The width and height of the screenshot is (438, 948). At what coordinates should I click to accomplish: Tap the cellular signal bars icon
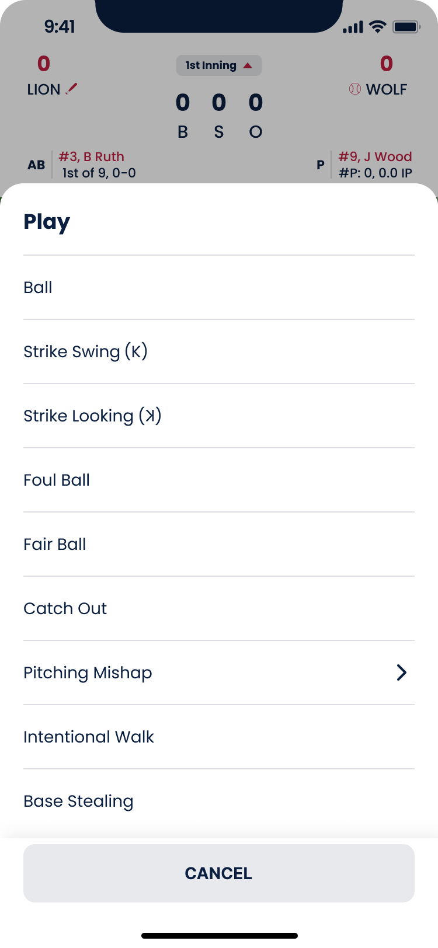point(353,27)
